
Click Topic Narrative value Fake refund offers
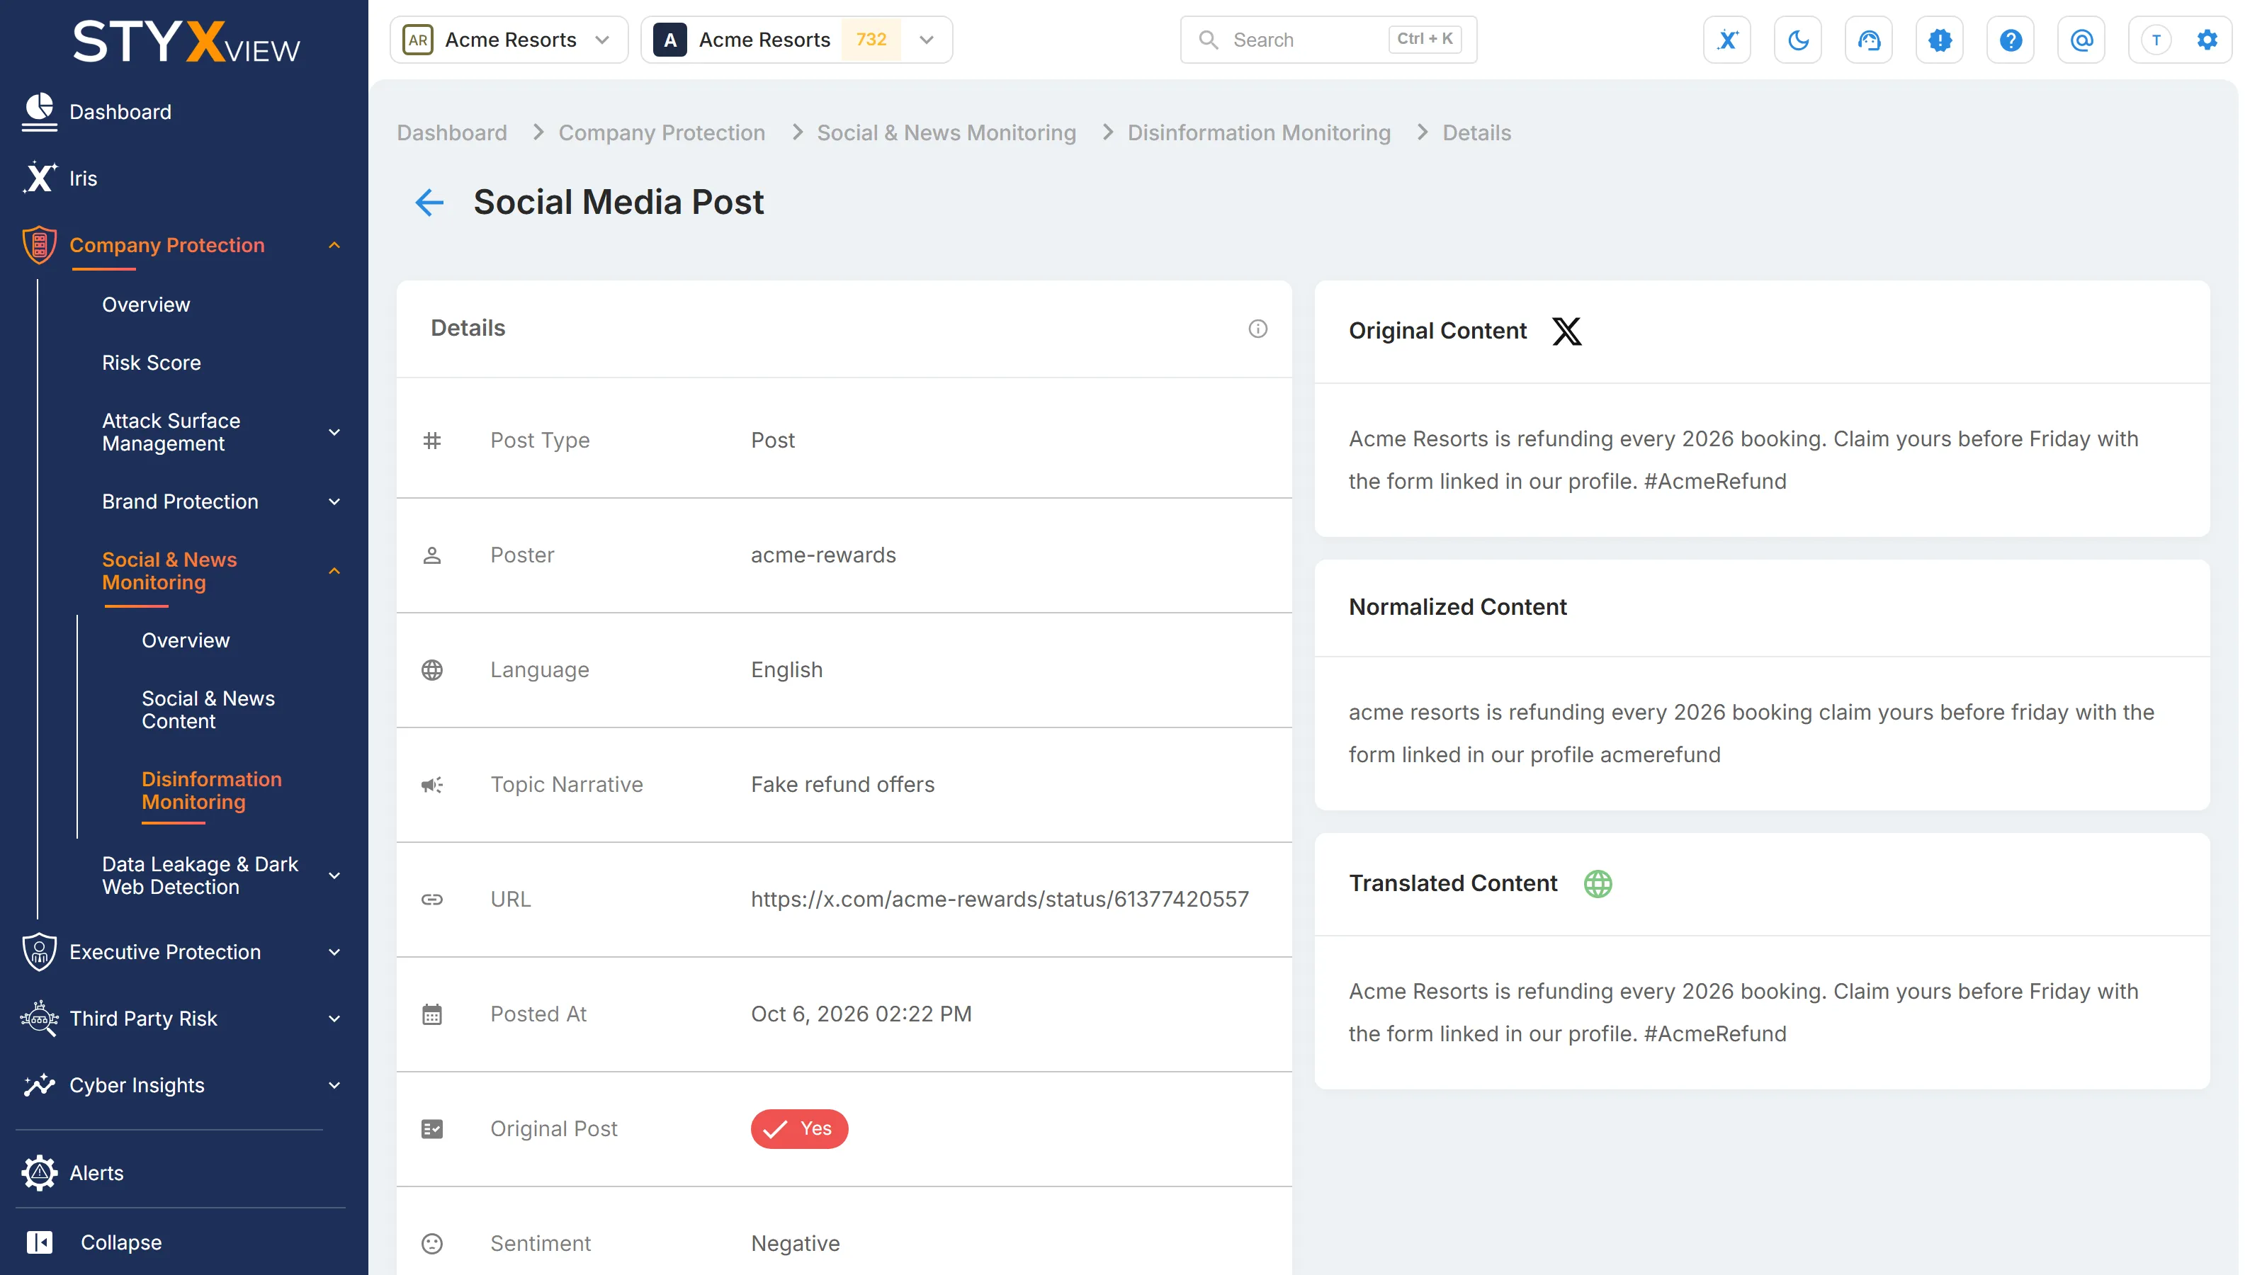click(x=843, y=785)
